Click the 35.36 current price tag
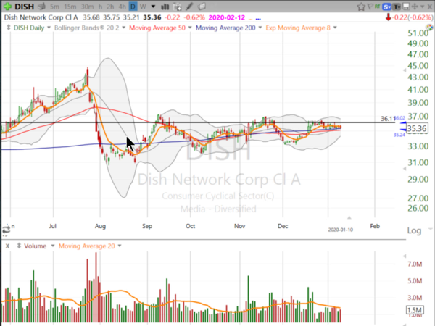 (x=417, y=128)
